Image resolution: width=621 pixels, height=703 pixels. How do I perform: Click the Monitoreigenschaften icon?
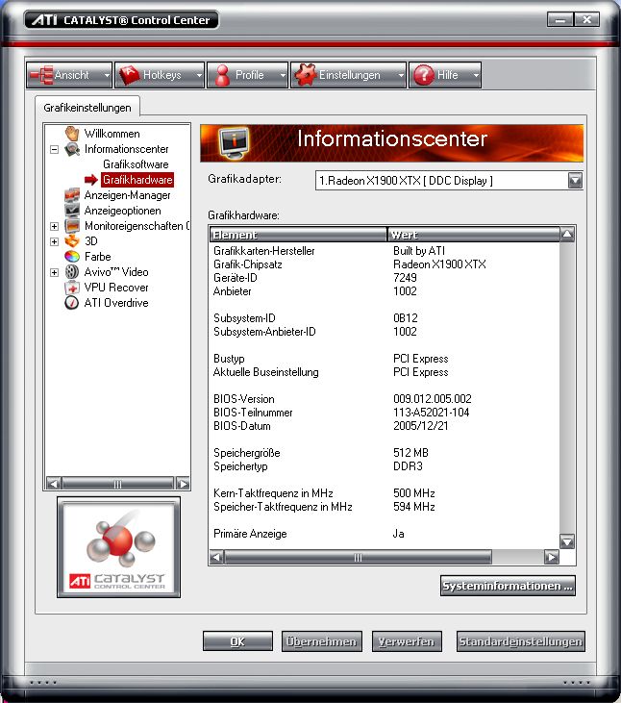pyautogui.click(x=72, y=225)
